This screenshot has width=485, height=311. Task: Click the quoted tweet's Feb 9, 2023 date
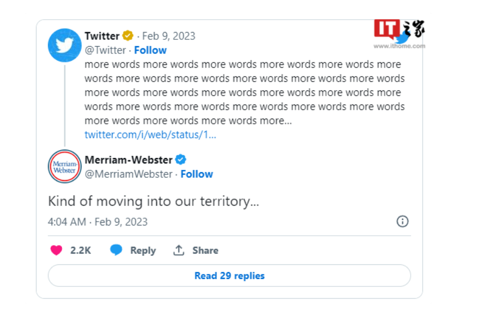coord(169,36)
